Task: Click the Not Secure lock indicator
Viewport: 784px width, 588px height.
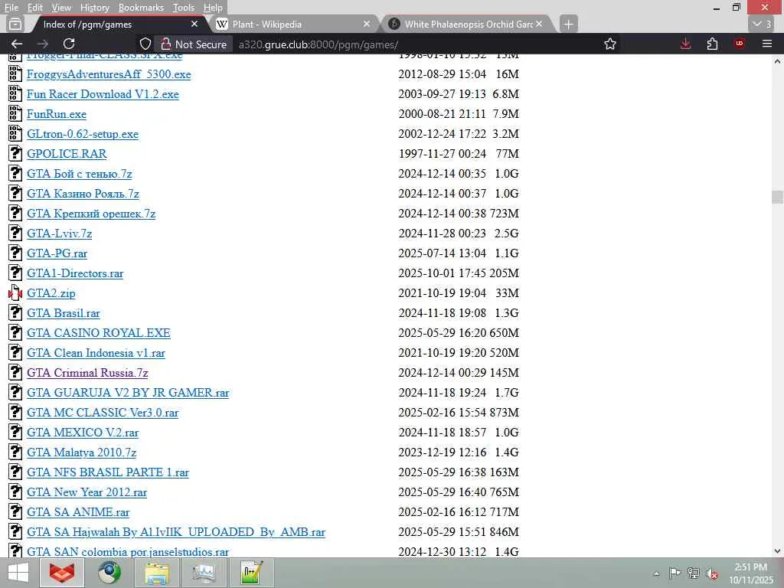Action: pyautogui.click(x=194, y=44)
